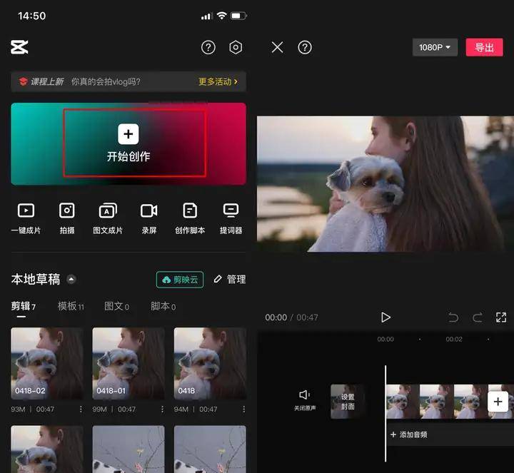Open draft thumbnail 0418
The image size is (514, 473).
point(210,363)
